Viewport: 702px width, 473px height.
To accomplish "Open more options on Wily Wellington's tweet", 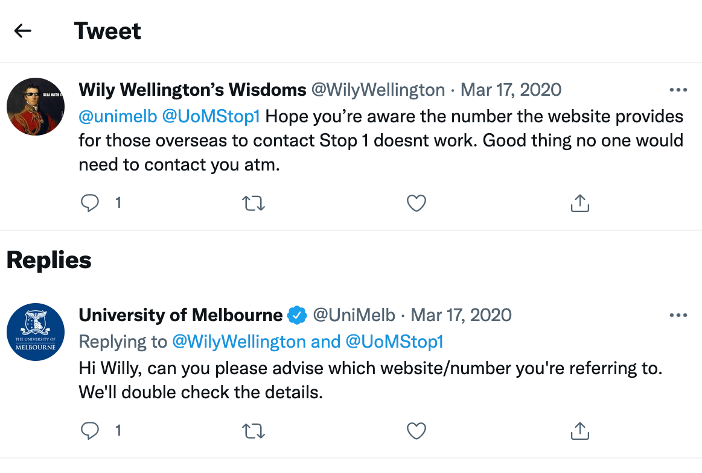I will [x=678, y=90].
